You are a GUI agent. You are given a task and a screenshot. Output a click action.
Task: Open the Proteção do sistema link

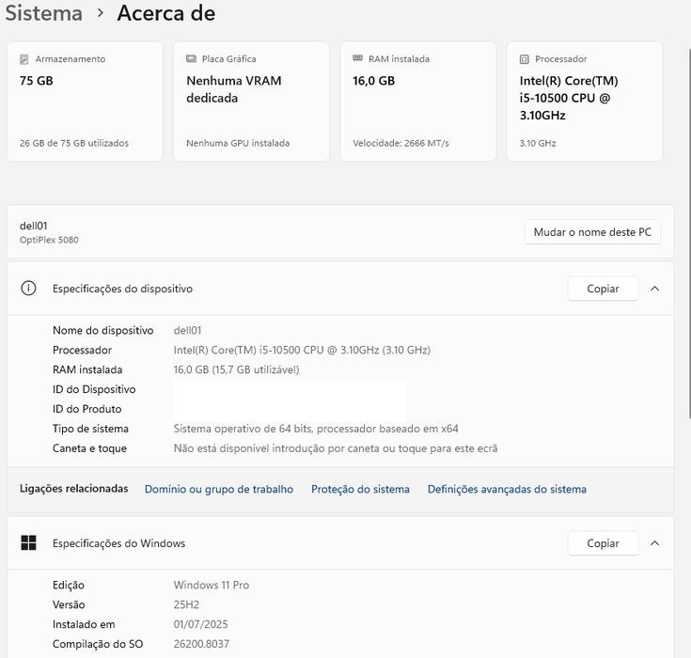pos(360,489)
